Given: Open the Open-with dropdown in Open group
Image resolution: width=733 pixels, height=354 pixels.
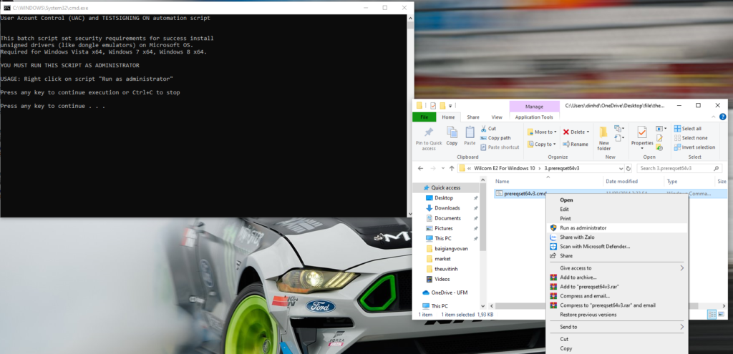Looking at the screenshot, I should 661,129.
